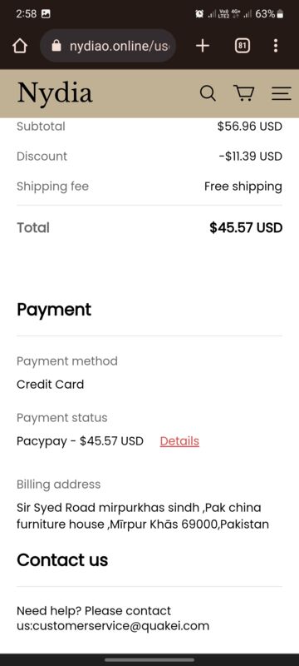Tap the billing address text
299x666 pixels.
click(143, 516)
